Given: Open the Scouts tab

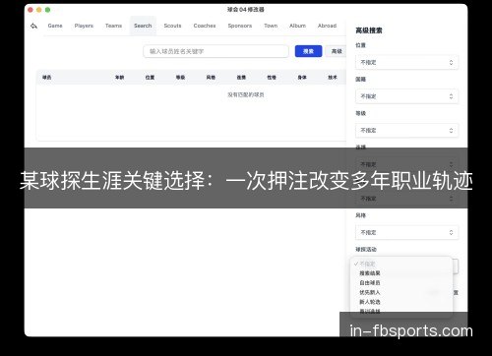Looking at the screenshot, I should pyautogui.click(x=172, y=26).
